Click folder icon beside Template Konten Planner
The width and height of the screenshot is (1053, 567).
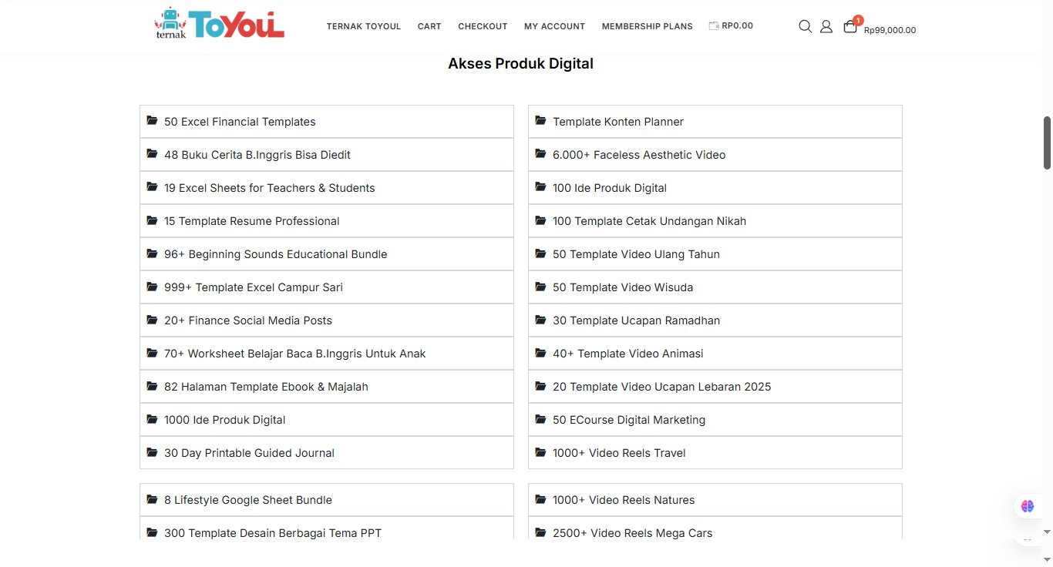540,121
